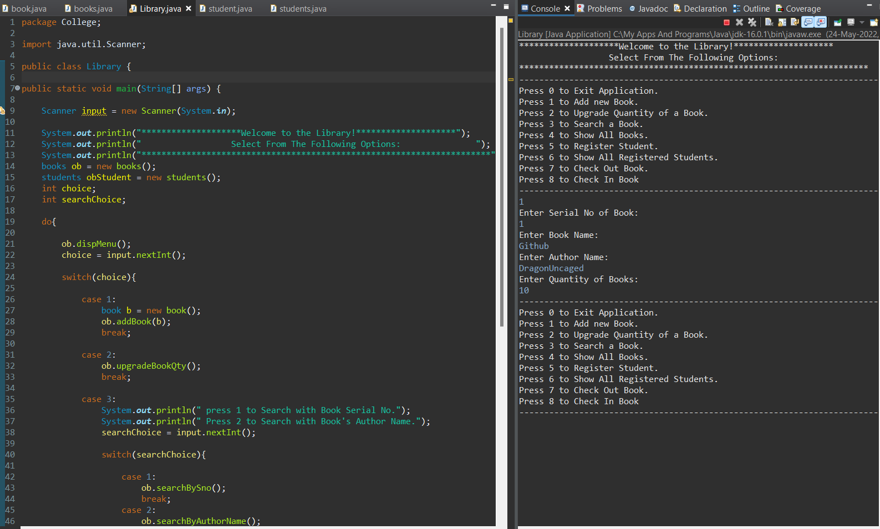Image resolution: width=880 pixels, height=529 pixels.
Task: Minimize the editor area
Action: (494, 6)
